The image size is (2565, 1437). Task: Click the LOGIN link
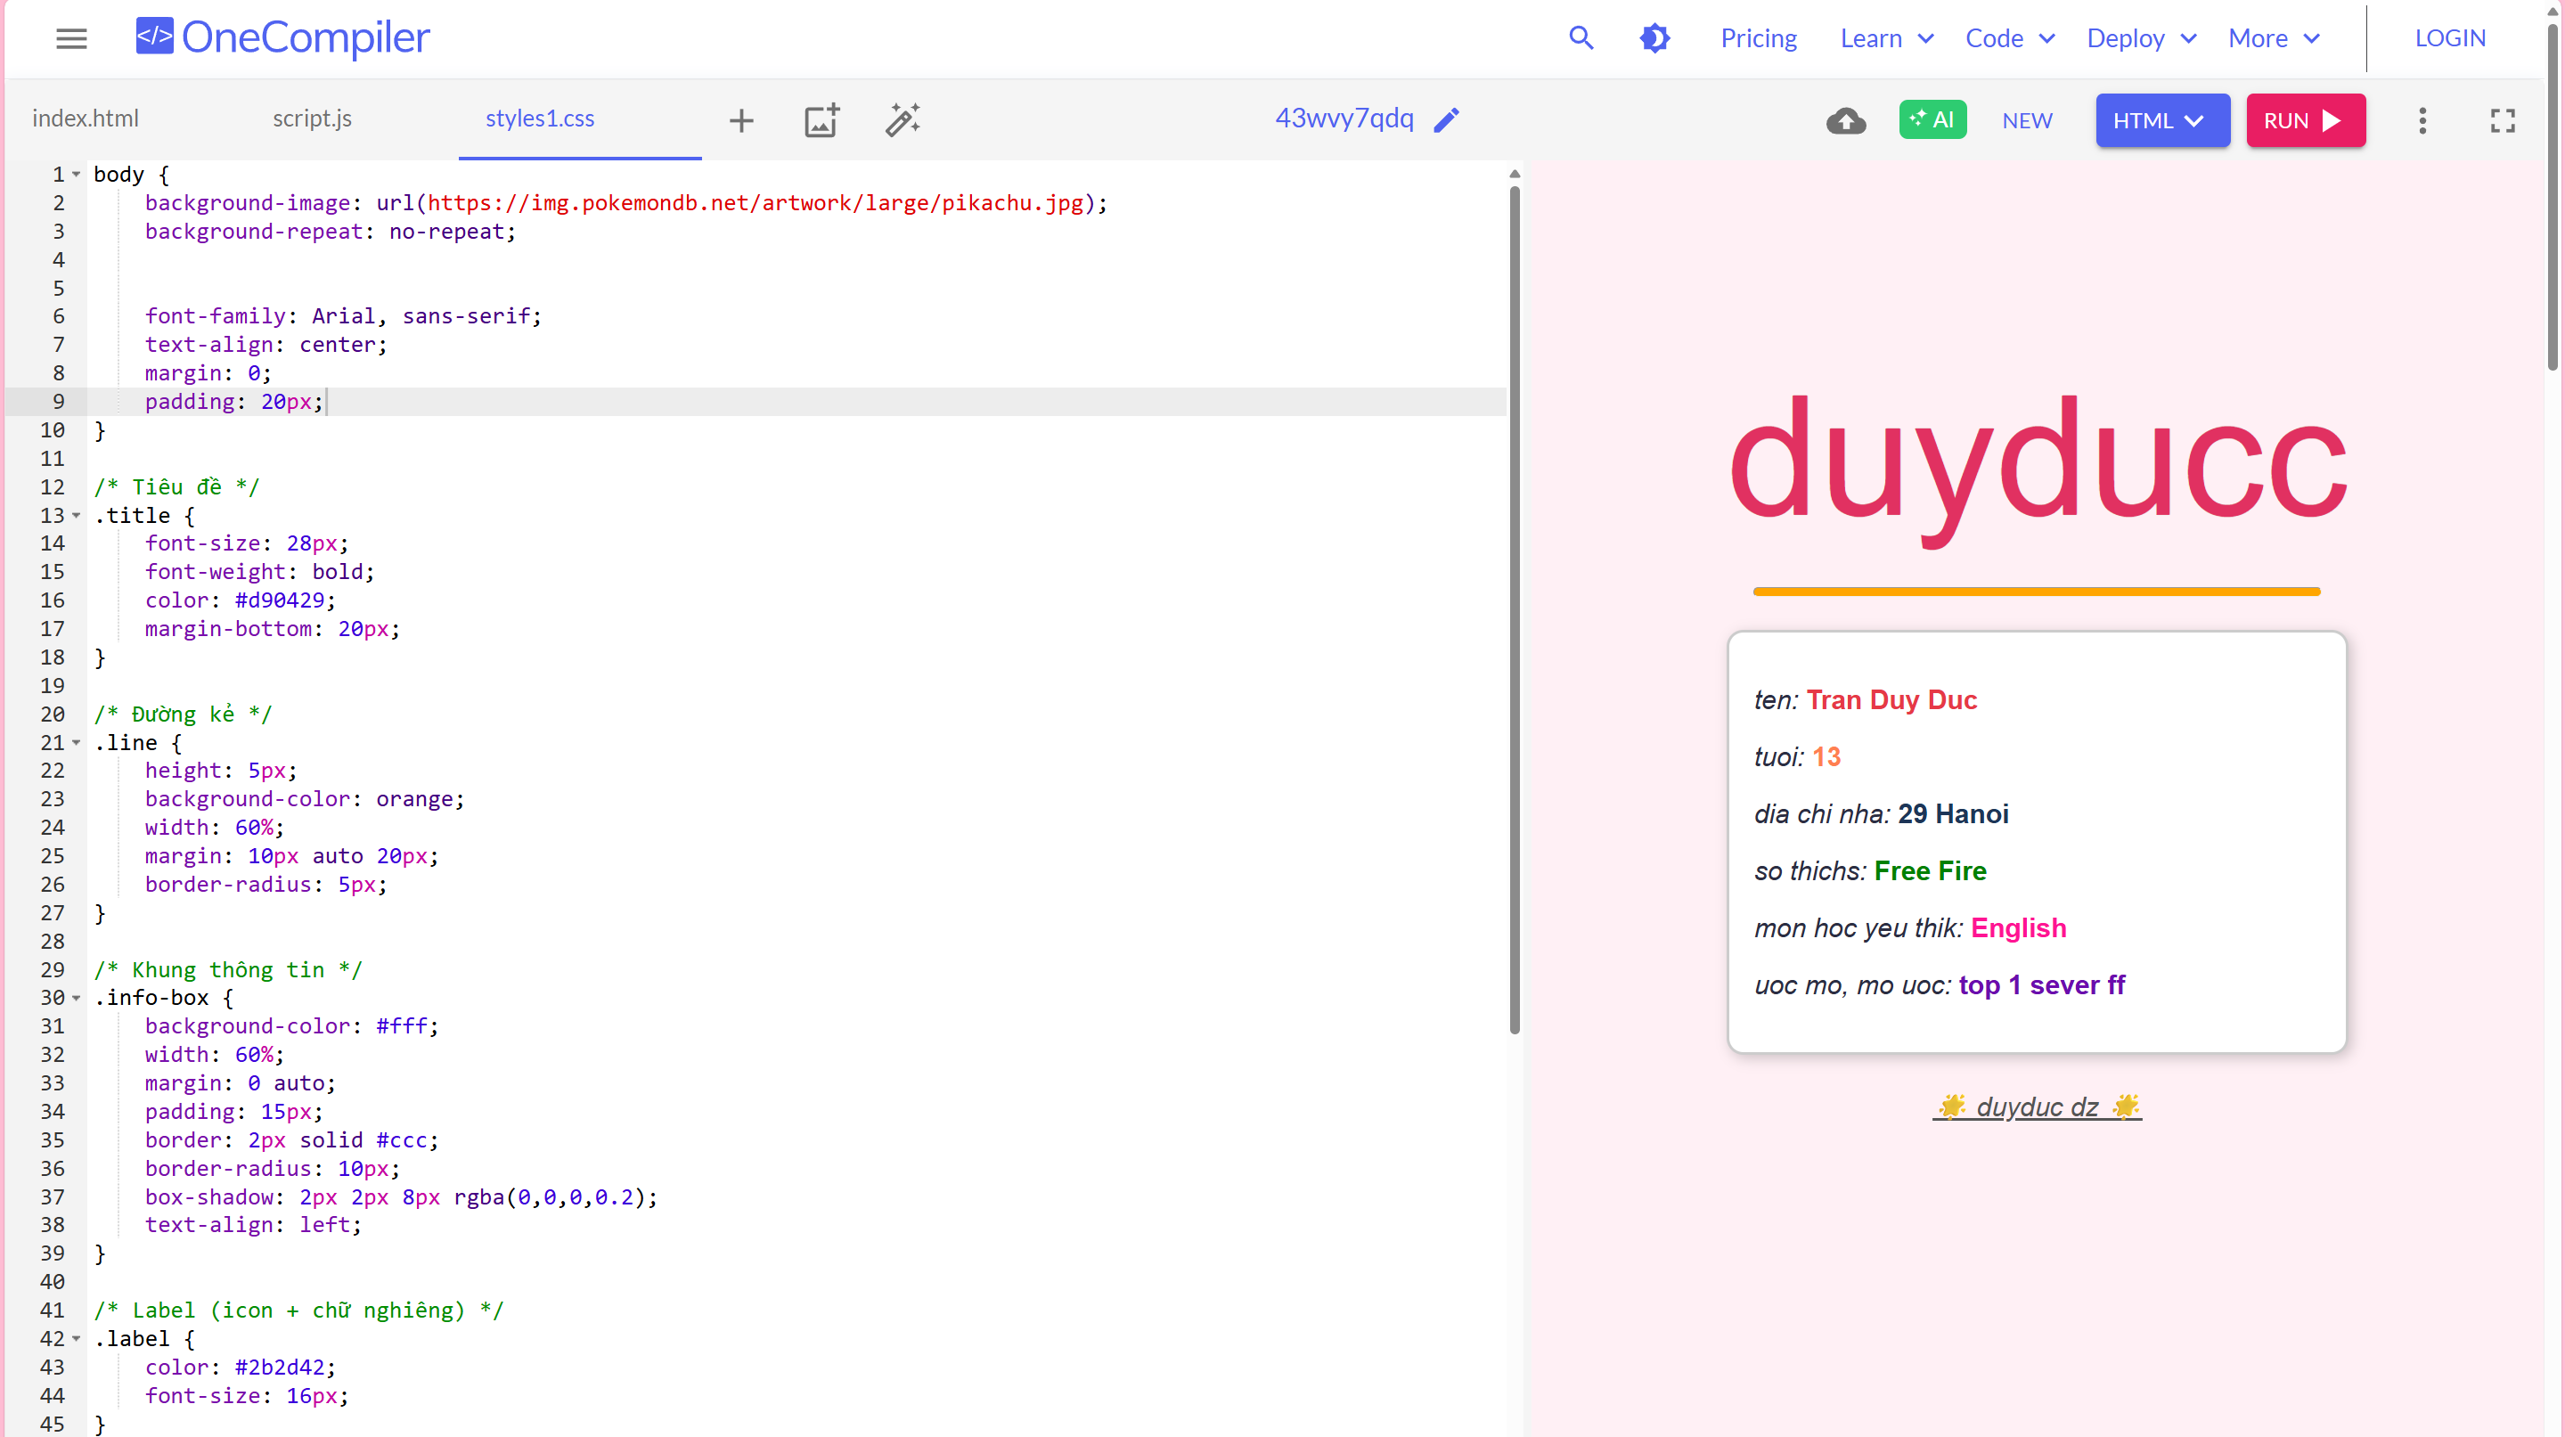pos(2448,39)
